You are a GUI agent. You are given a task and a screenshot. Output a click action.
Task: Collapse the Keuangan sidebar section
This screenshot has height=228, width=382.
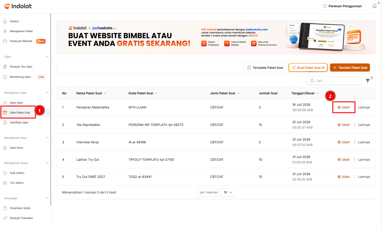[x=47, y=198]
